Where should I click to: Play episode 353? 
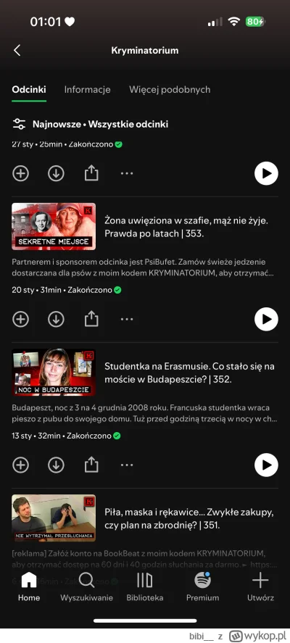pyautogui.click(x=266, y=319)
